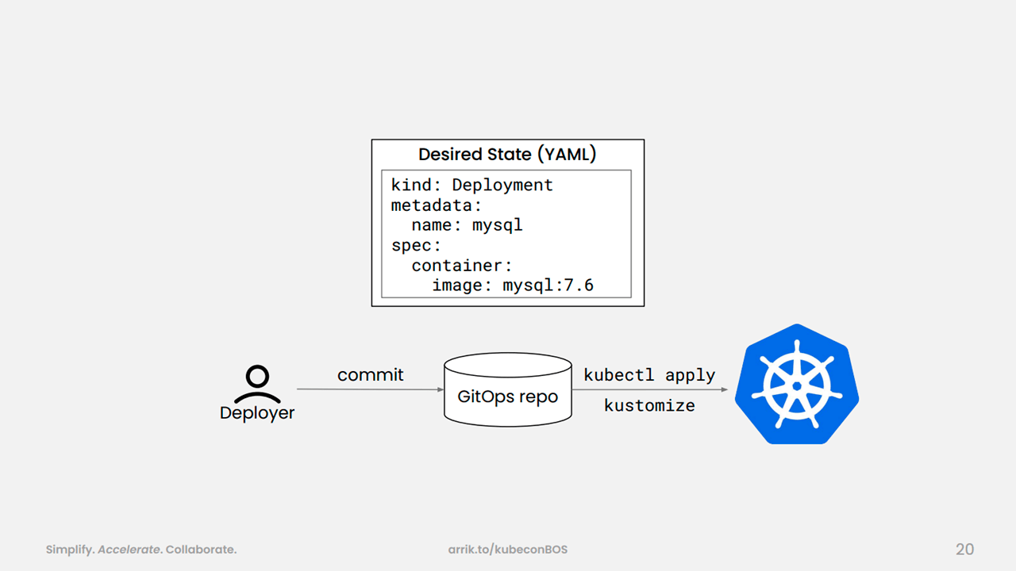Click the 'Desired State (YAML)' heading
The width and height of the screenshot is (1016, 571).
point(507,155)
